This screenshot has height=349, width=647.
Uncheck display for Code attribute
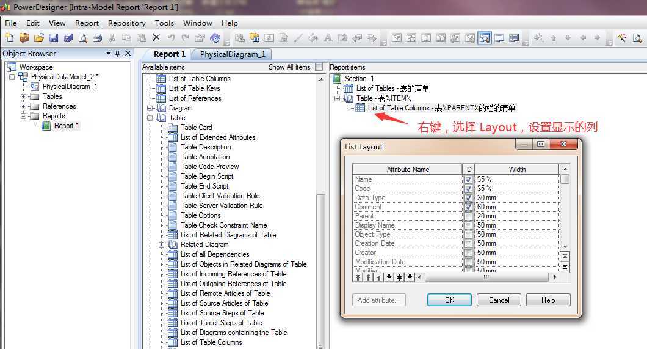point(468,189)
